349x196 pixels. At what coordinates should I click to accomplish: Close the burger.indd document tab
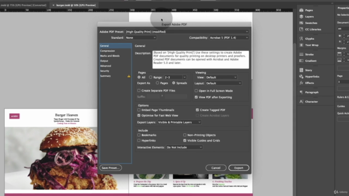pyautogui.click(x=53, y=5)
